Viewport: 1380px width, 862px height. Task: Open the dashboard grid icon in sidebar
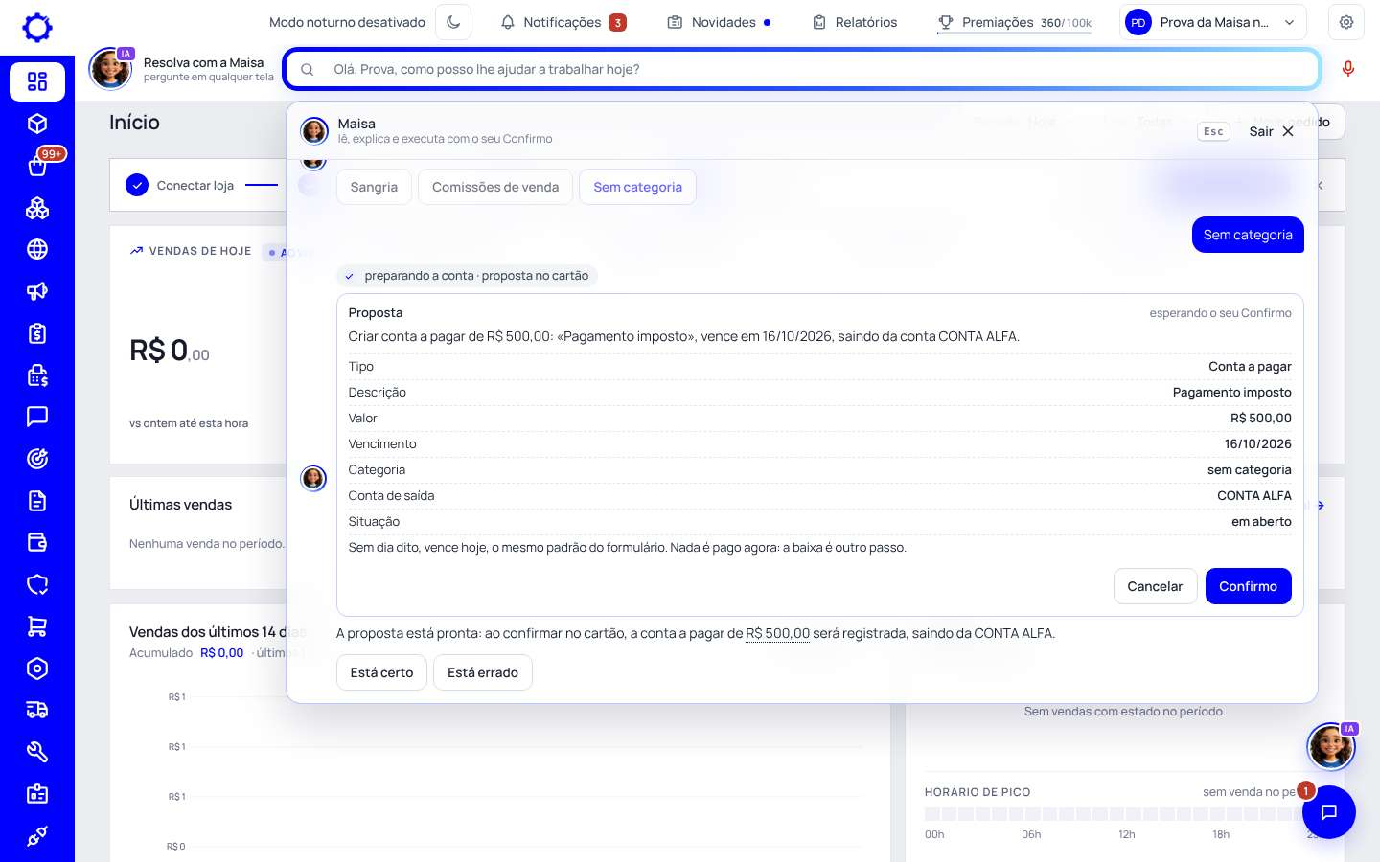click(37, 81)
